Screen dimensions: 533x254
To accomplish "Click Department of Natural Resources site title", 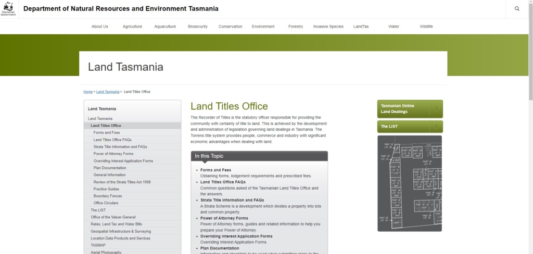I will [121, 9].
